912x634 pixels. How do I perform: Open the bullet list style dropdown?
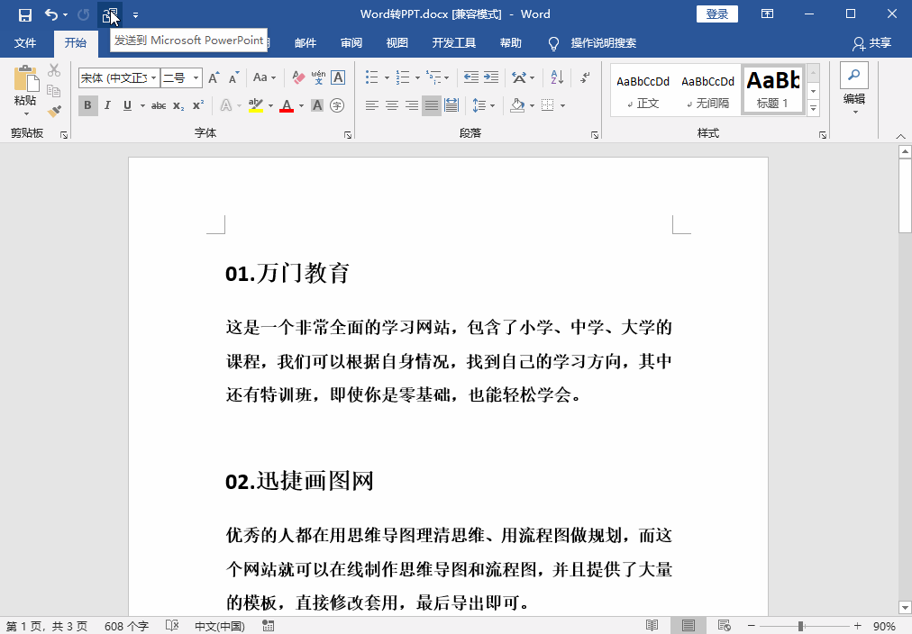tap(387, 77)
